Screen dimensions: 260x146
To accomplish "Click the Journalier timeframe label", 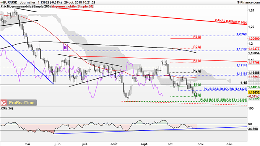I will pos(28,3).
